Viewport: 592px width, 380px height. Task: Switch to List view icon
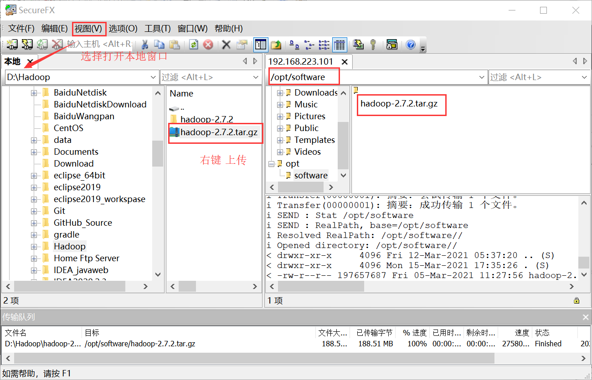click(x=324, y=44)
